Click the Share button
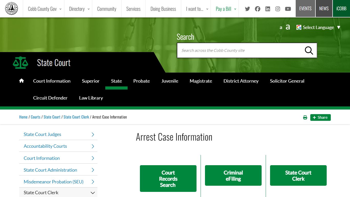Viewport: 350px width, 197px height. [x=321, y=117]
